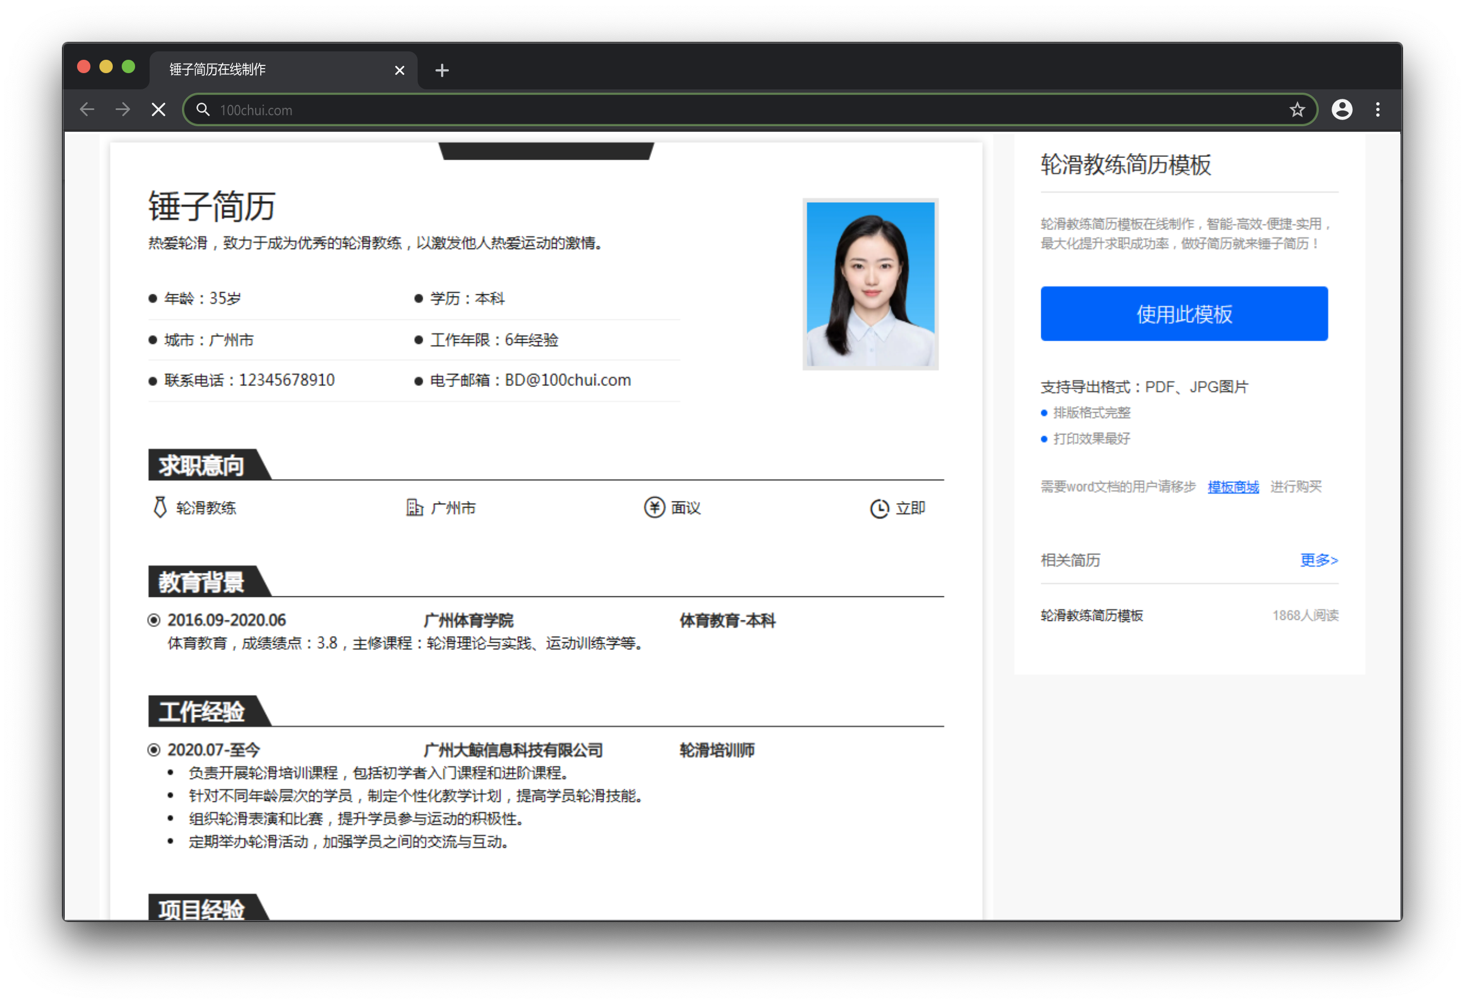Click the 相关简历 heading
Image resolution: width=1465 pixels, height=1004 pixels.
point(1070,560)
